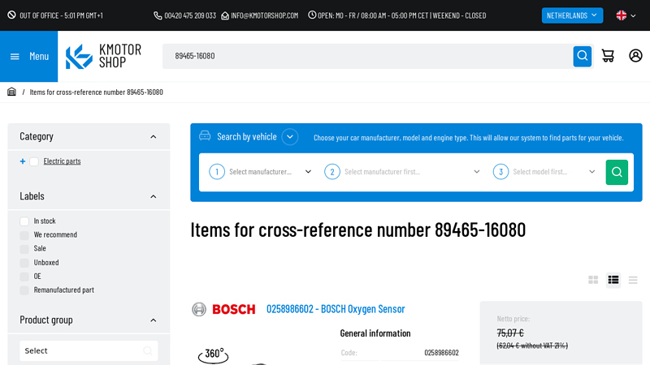
Task: Click the Product group search magnifier
Action: point(148,351)
